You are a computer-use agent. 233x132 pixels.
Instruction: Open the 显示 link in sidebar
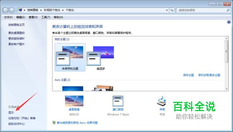click(x=11, y=112)
